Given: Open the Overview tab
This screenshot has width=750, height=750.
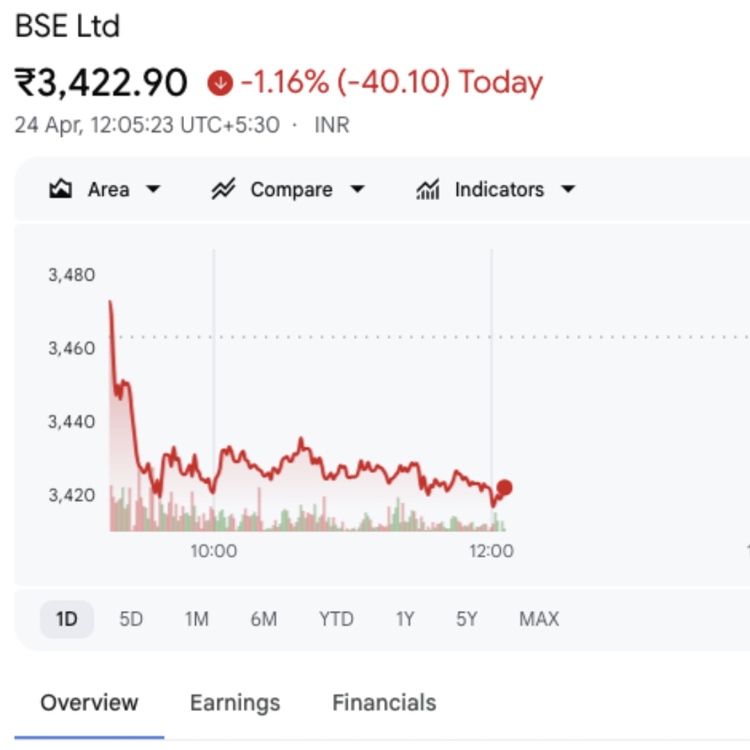Looking at the screenshot, I should (89, 703).
